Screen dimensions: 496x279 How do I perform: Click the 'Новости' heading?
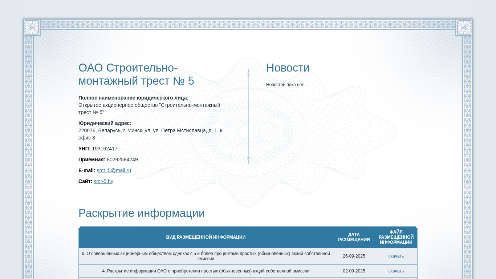point(288,68)
